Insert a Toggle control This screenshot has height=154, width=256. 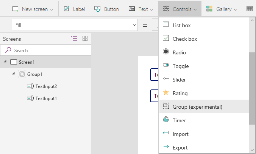pos(180,66)
